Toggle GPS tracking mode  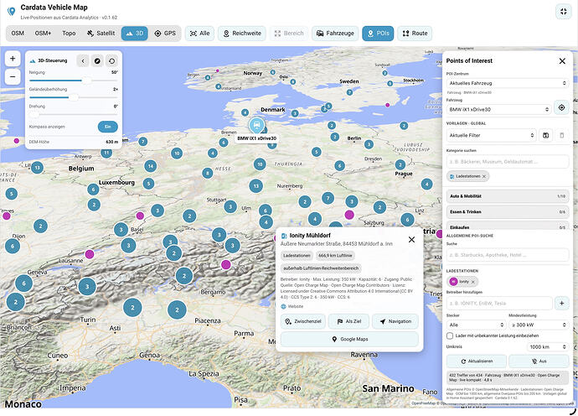coord(165,34)
